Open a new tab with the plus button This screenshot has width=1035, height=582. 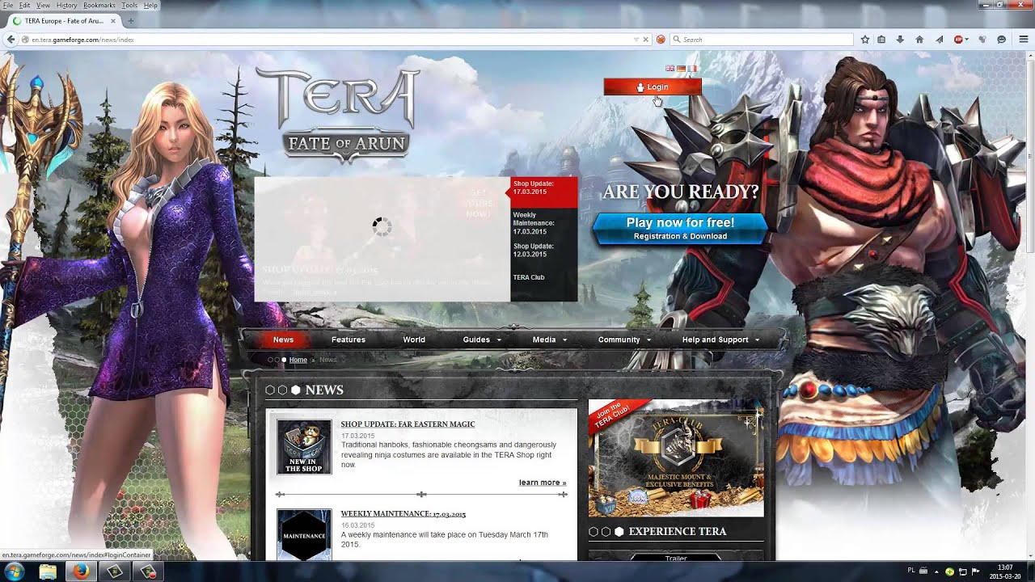click(x=130, y=21)
